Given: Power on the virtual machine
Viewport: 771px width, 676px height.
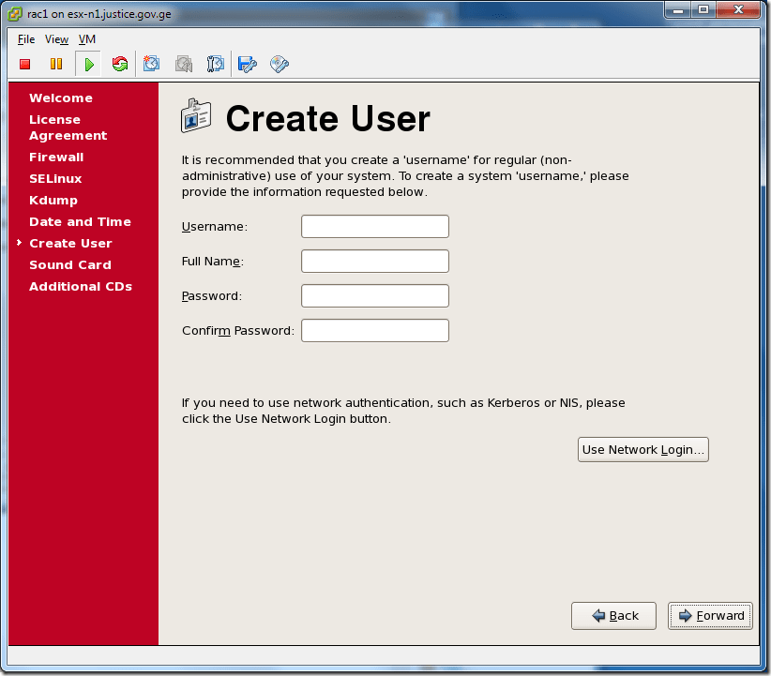Looking at the screenshot, I should click(88, 64).
